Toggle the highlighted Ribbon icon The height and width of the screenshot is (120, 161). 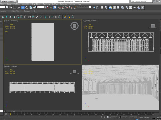point(110,7)
